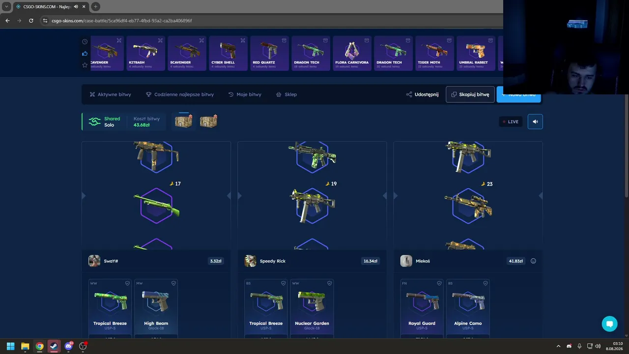The image size is (629, 354).
Task: Focus the browser address bar URL
Action: pos(122,21)
